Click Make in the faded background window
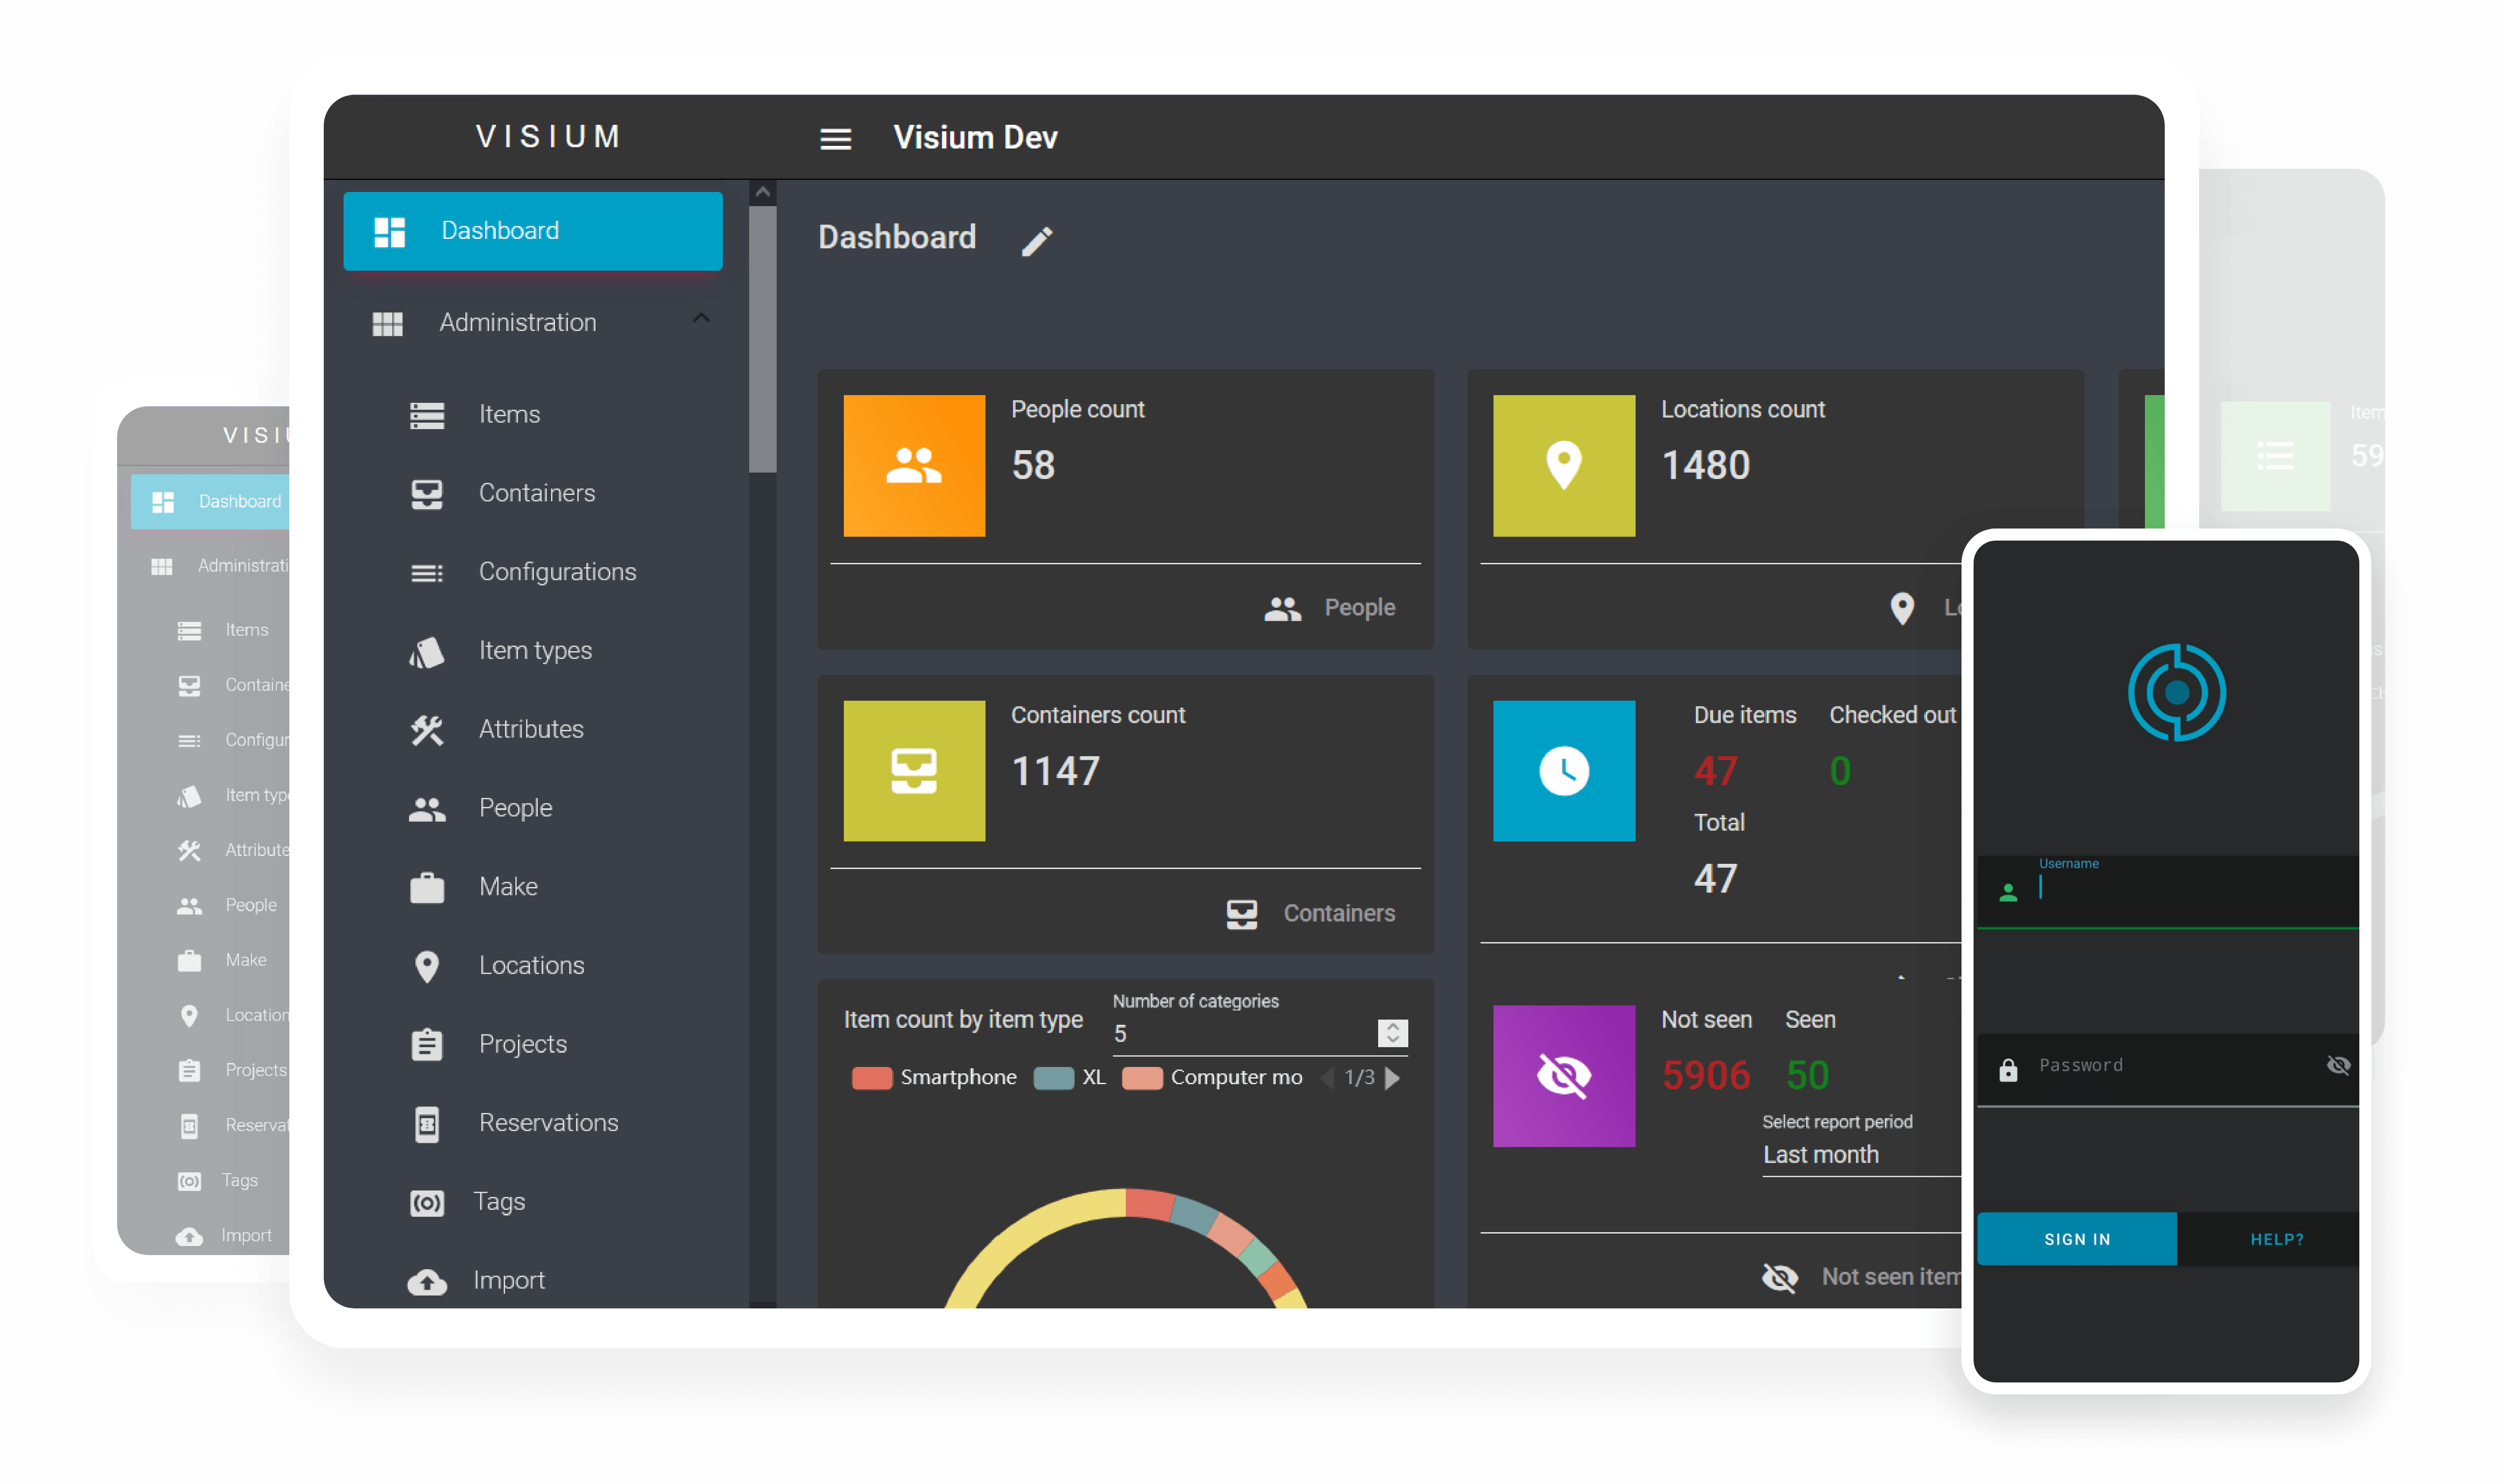Viewport: 2504px width, 1484px height. pos(245,961)
